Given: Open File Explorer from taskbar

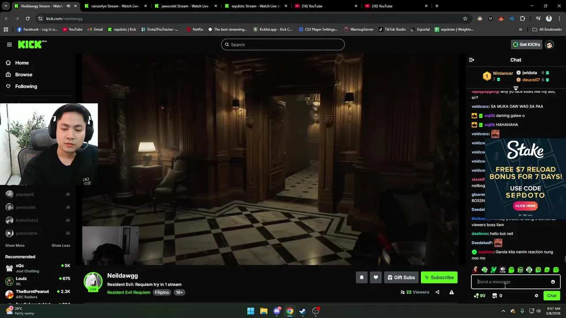Looking at the screenshot, I should point(264,311).
